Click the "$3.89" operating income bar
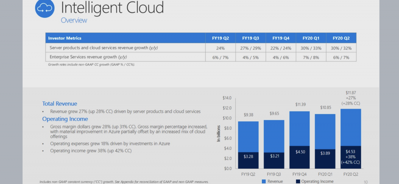The height and width of the screenshot is (184, 399). (325, 159)
